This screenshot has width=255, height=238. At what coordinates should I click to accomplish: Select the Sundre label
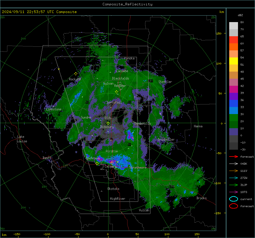(x=86, y=117)
